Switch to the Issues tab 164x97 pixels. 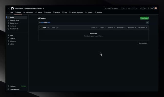point(18,12)
